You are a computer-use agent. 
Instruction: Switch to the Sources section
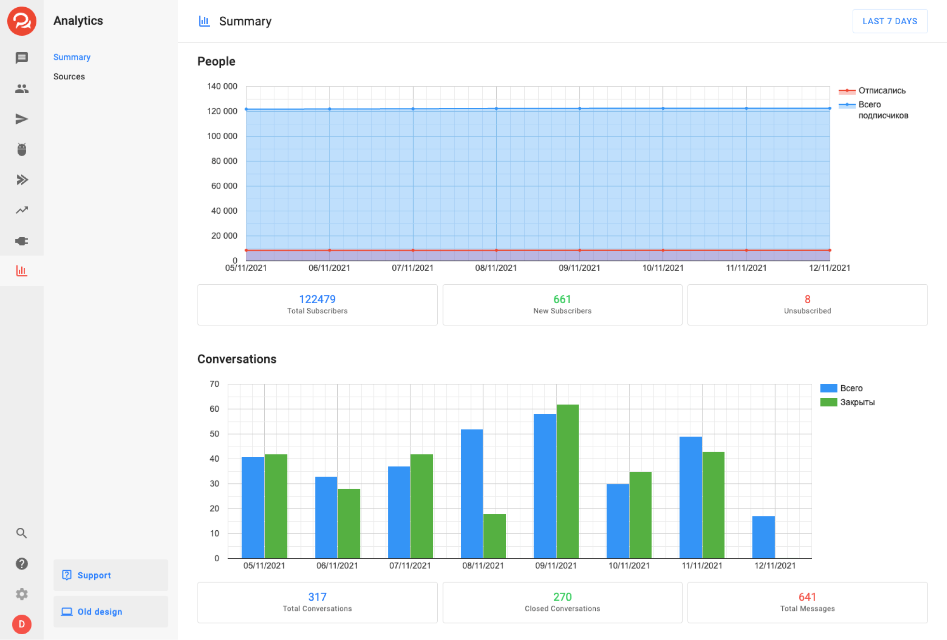point(69,76)
